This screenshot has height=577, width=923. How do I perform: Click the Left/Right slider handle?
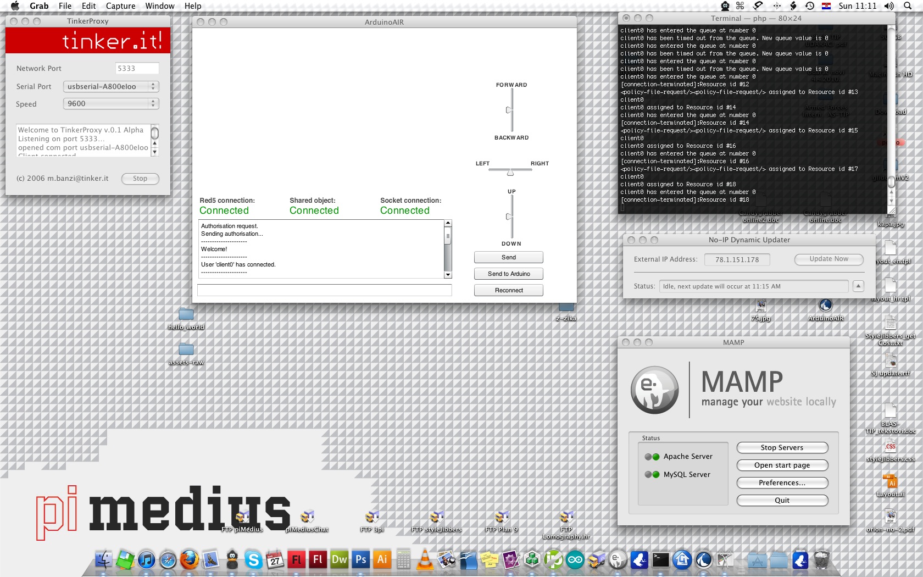510,173
